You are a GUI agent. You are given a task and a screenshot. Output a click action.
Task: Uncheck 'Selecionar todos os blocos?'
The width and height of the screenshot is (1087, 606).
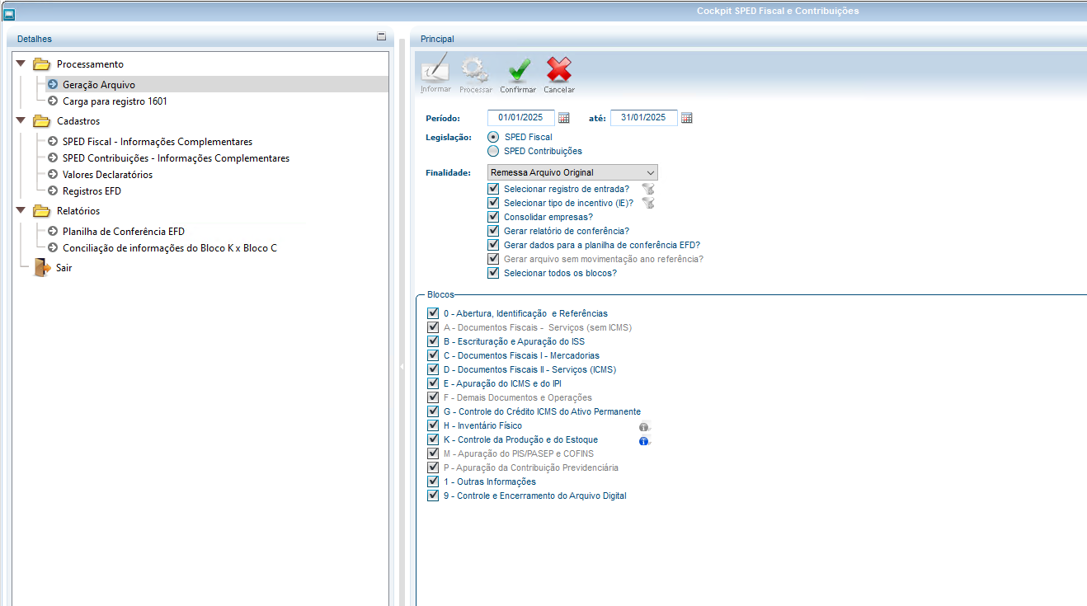coord(493,273)
